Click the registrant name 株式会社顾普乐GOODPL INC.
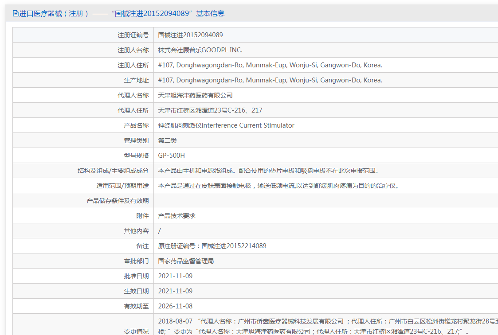The height and width of the screenshot is (335, 498). click(200, 50)
